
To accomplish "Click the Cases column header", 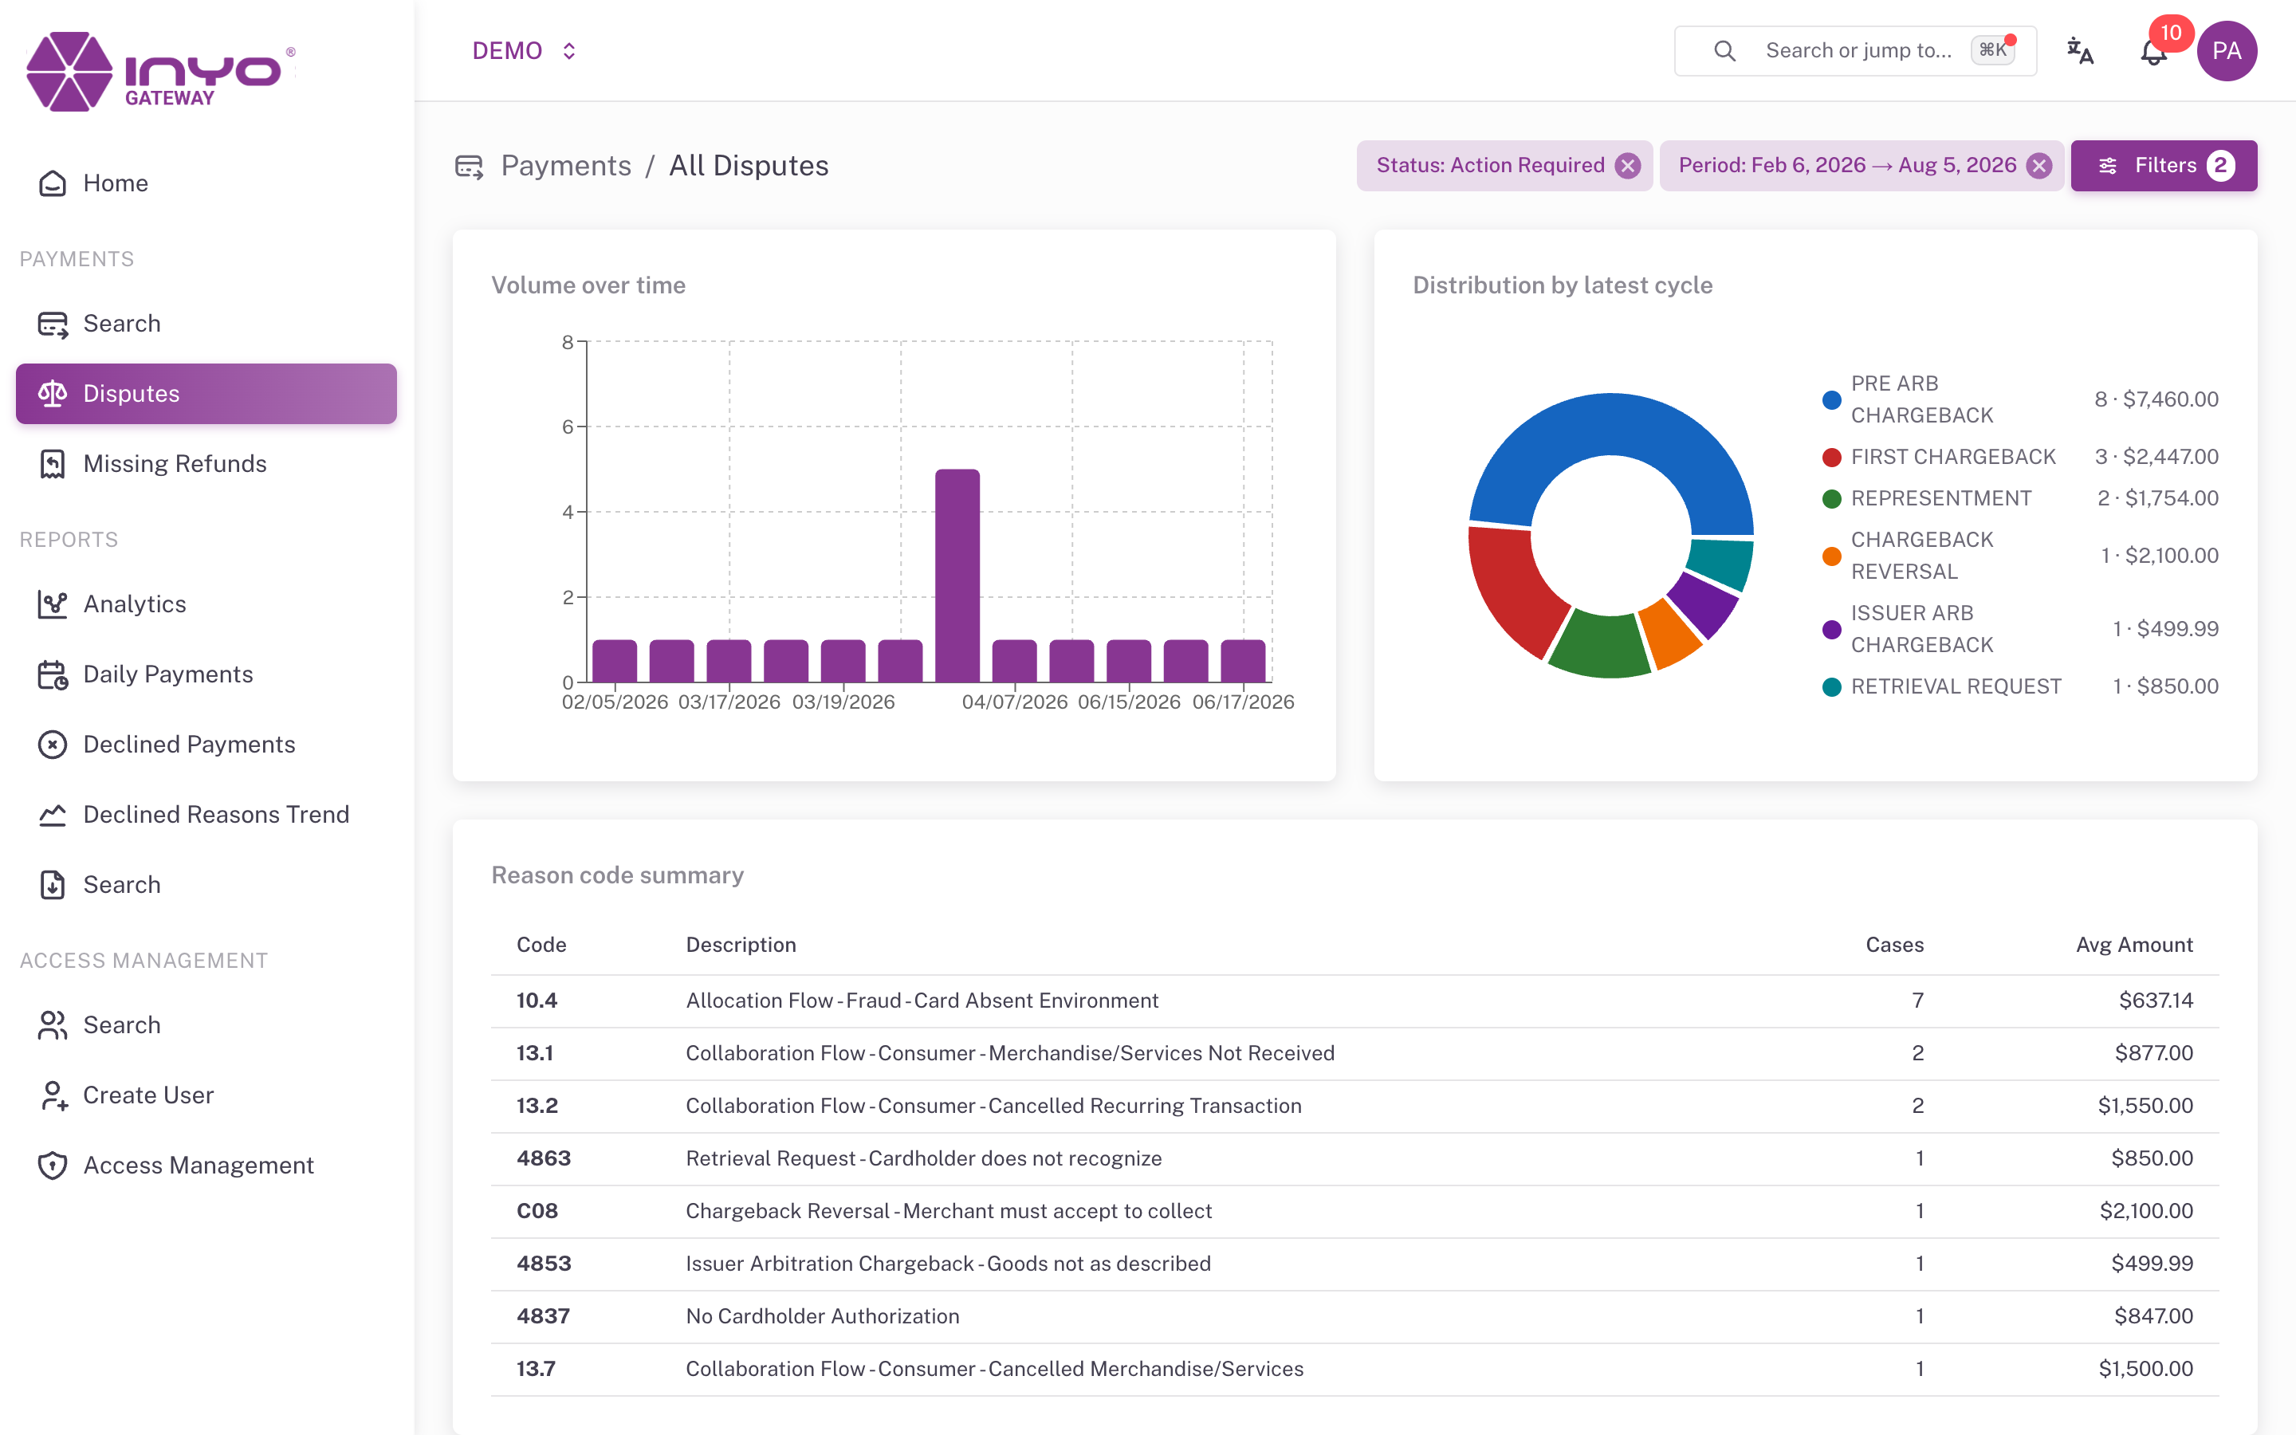I will coord(1895,946).
